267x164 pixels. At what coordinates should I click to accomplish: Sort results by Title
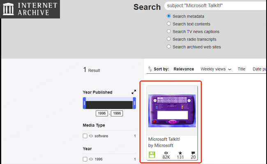tap(242, 69)
